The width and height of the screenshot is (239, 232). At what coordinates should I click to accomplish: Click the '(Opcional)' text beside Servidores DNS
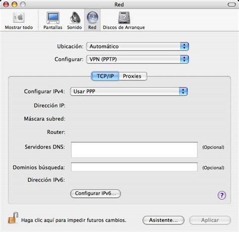[213, 147]
